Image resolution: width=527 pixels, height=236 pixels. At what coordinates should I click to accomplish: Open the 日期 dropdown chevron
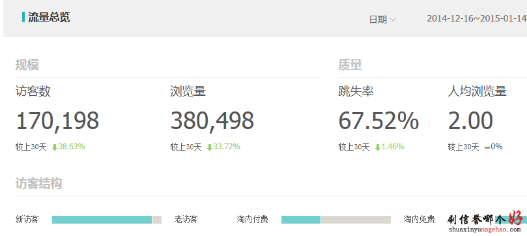click(393, 20)
